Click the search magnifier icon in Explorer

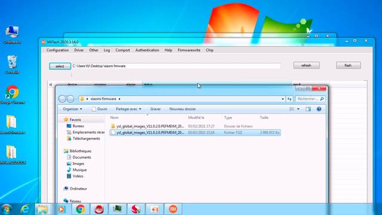tap(322, 99)
